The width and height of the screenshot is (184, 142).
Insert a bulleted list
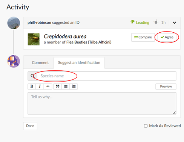(66, 86)
